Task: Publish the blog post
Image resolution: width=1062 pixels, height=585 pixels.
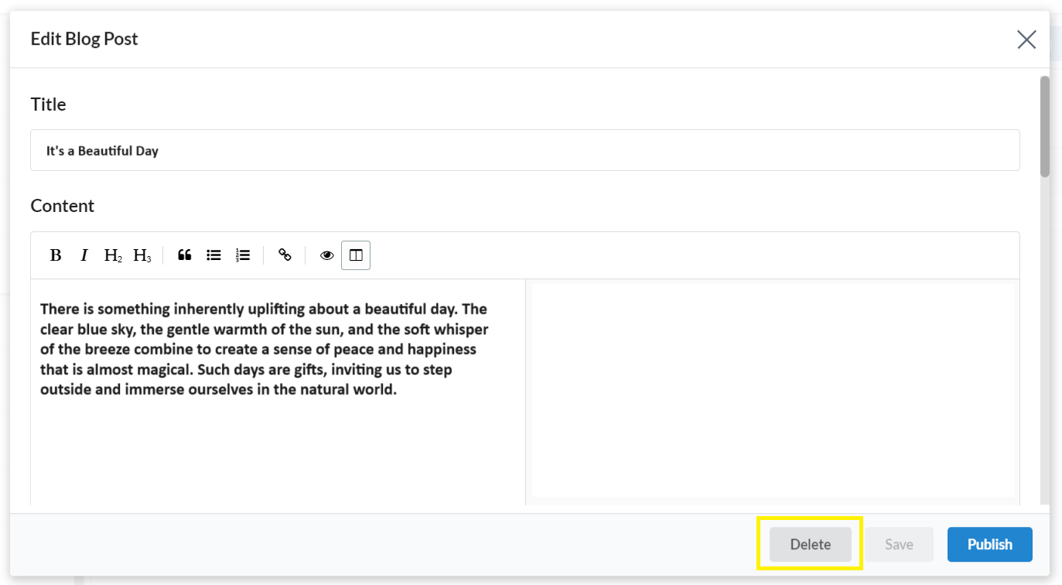Action: (989, 545)
